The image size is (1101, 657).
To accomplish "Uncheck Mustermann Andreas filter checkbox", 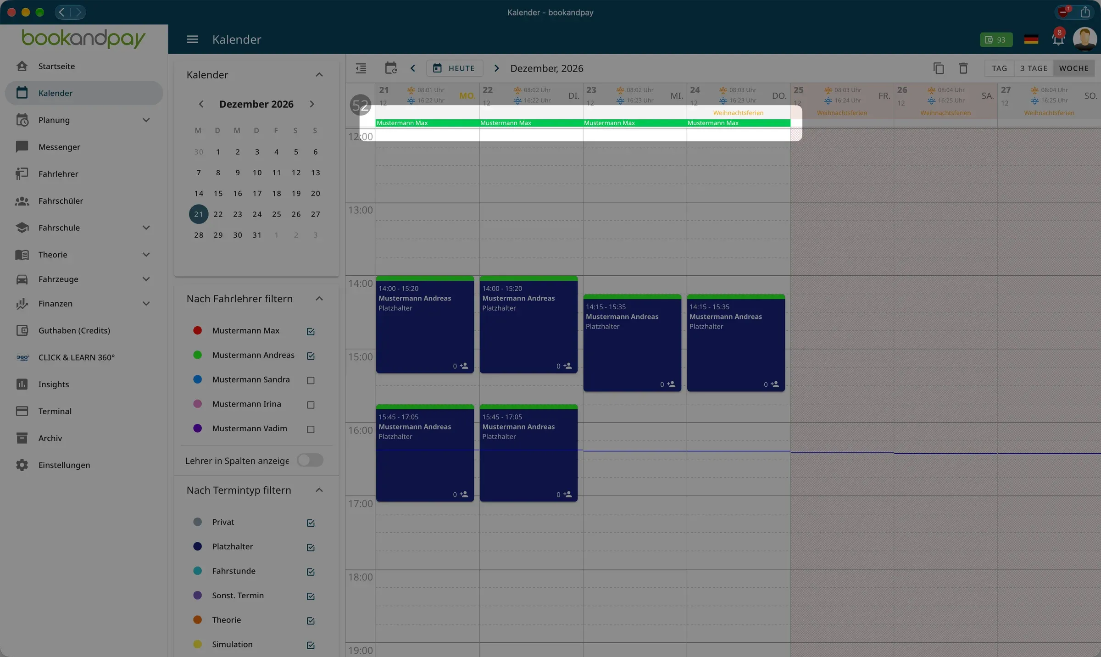I will [311, 356].
